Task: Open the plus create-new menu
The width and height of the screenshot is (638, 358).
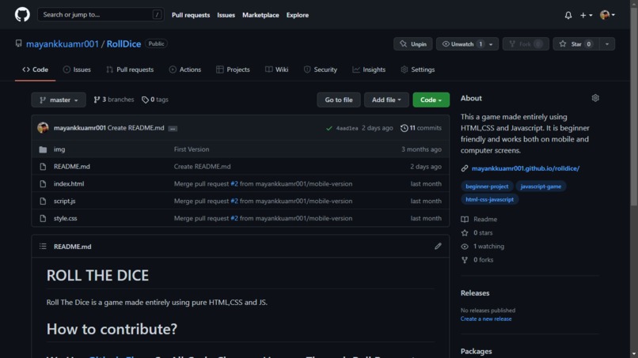Action: point(586,15)
